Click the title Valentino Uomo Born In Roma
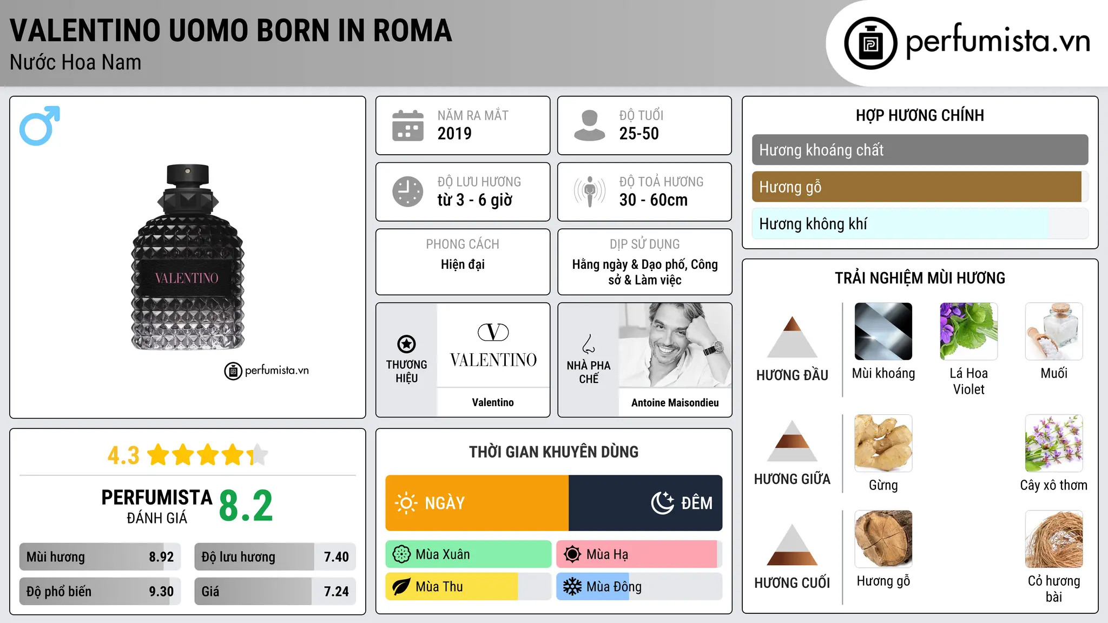The width and height of the screenshot is (1108, 623). [231, 30]
